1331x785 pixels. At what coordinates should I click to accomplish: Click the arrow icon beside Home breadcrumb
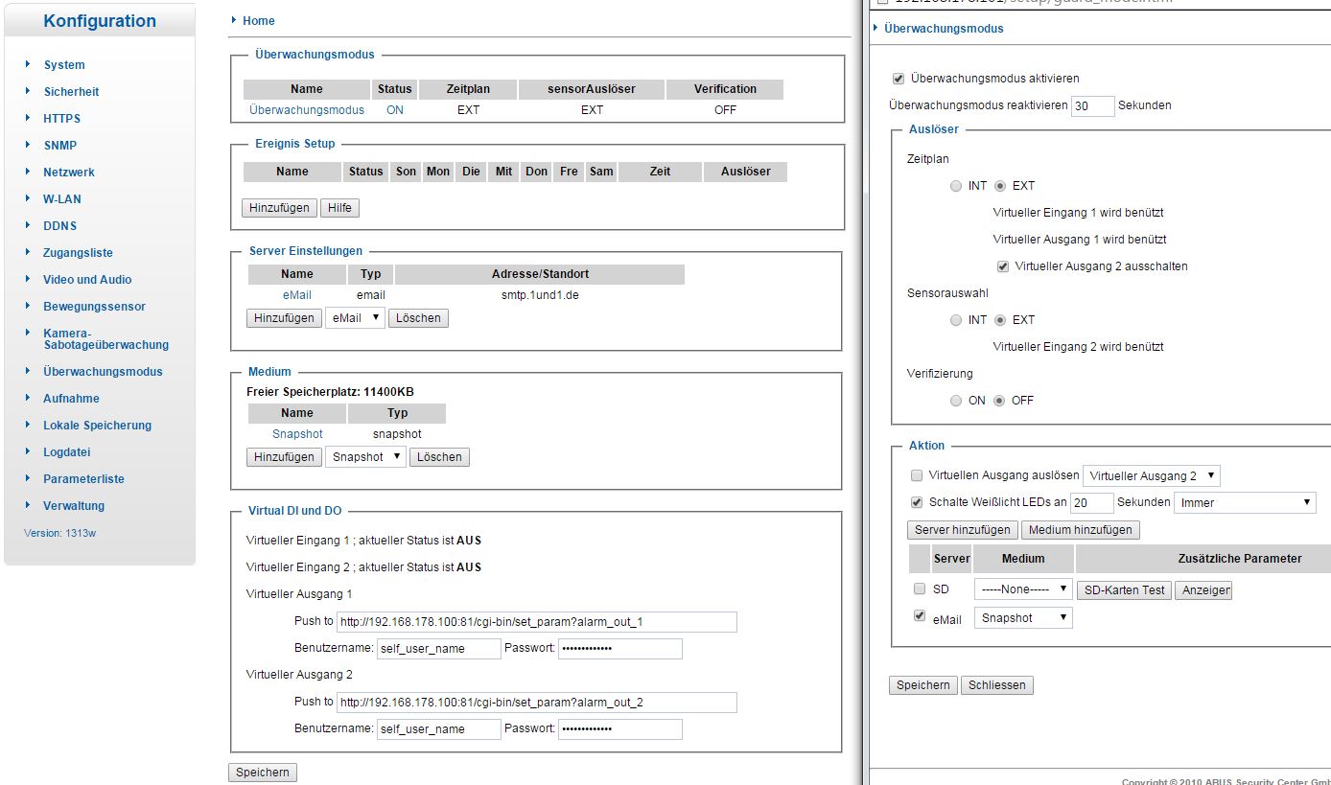point(234,20)
